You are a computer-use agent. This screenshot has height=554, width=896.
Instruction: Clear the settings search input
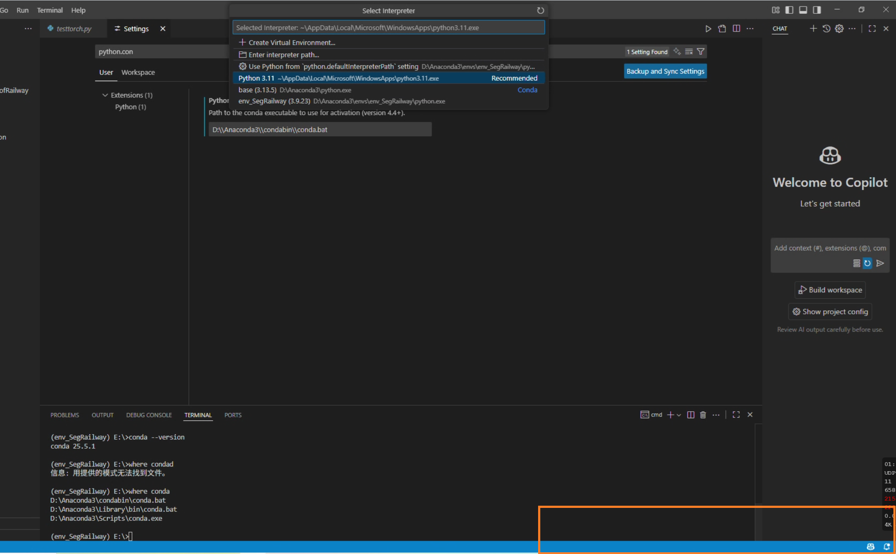689,51
